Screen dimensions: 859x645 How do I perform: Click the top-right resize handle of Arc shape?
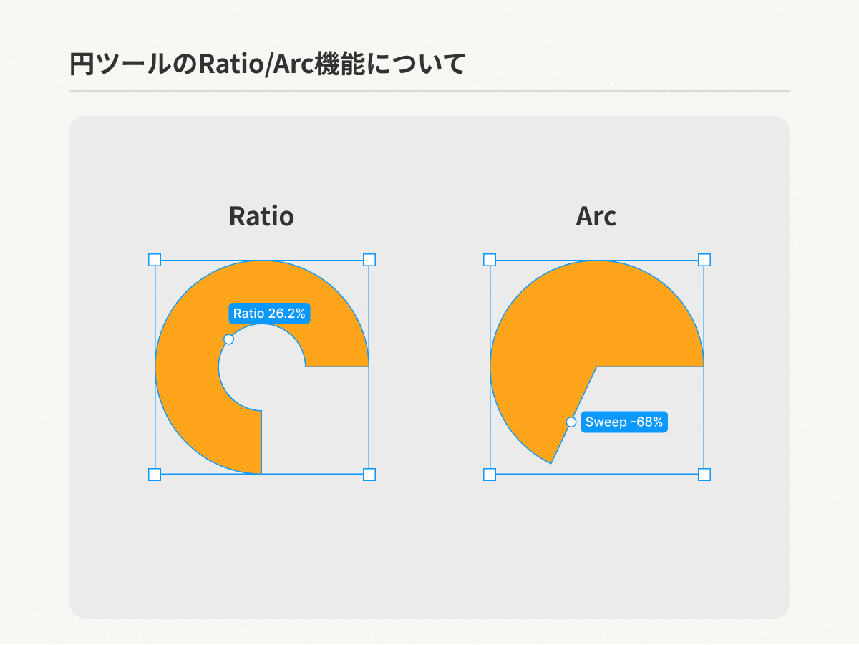pos(704,260)
